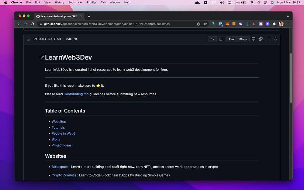Go forward in browser history
The width and height of the screenshot is (304, 190).
[26, 24]
